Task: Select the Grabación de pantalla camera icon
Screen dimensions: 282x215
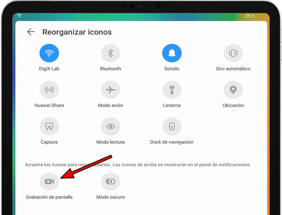Action: (x=49, y=182)
